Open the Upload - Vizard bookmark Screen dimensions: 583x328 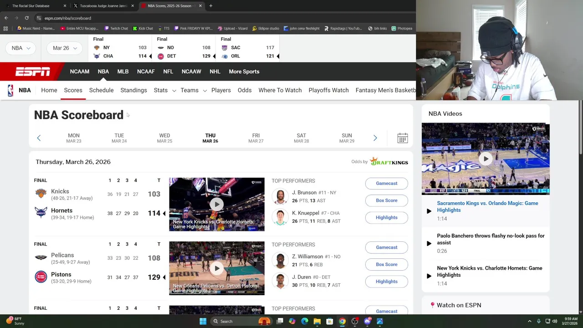point(232,28)
